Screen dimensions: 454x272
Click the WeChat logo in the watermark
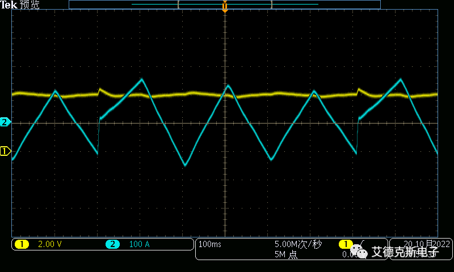click(359, 251)
